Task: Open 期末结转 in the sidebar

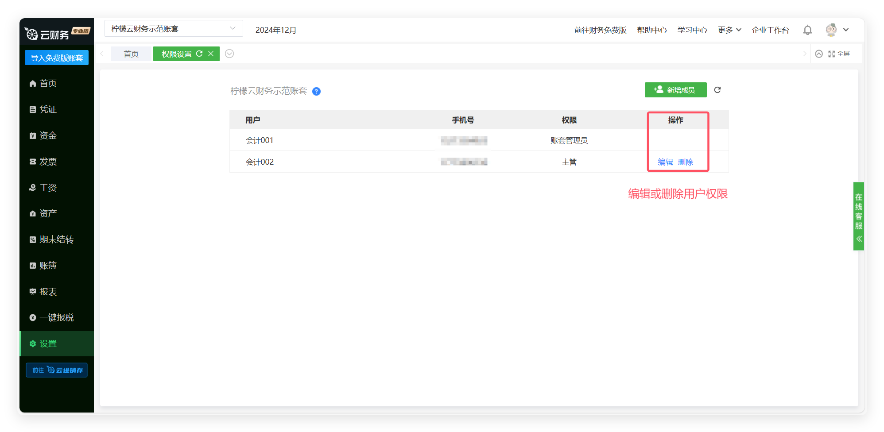Action: (x=56, y=239)
